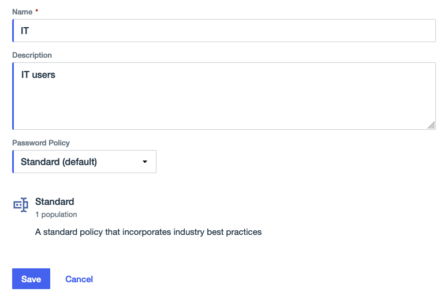Click the blue accent bar on the Description box
The width and height of the screenshot is (444, 307).
click(x=13, y=96)
